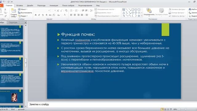Image resolution: width=197 pixels, height=111 pixels.
Task: Expand the shapes gallery More arrow
Action: coord(142,16)
